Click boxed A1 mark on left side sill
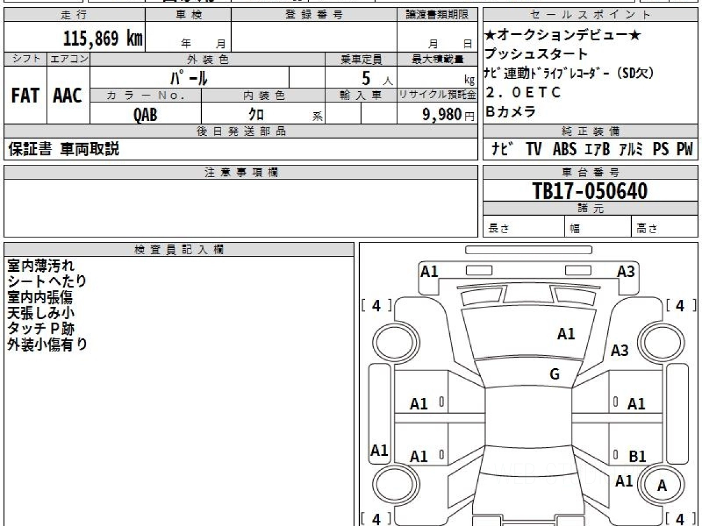The width and height of the screenshot is (702, 526). [x=380, y=451]
